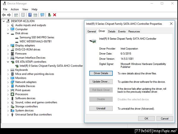This screenshot has width=178, height=134.
Task: Click the Scan for hardware changes monitor icon
Action: pyautogui.click(x=42, y=15)
